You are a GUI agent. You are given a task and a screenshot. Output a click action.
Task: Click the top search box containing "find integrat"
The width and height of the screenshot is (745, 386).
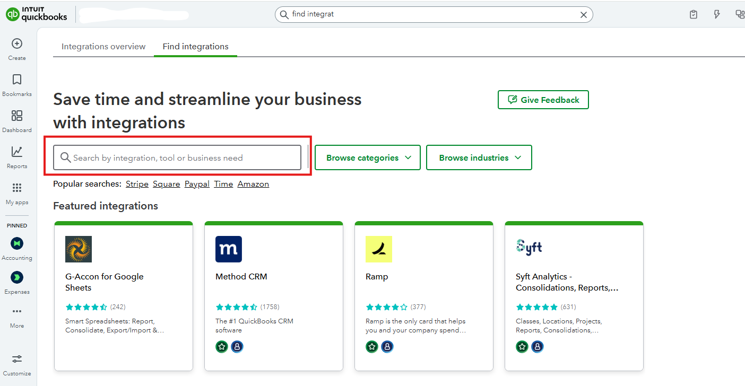[x=434, y=15]
